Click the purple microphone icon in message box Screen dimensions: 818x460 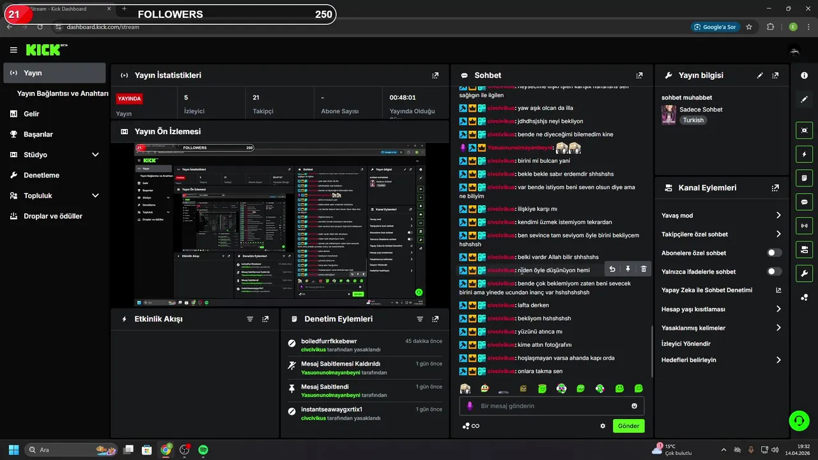[470, 406]
